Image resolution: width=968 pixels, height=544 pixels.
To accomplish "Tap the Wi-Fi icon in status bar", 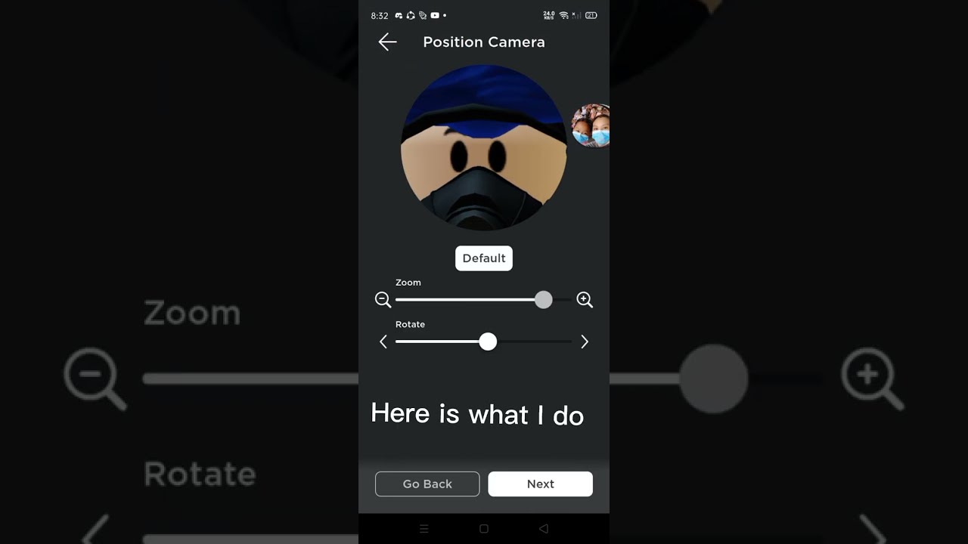I will pos(563,15).
